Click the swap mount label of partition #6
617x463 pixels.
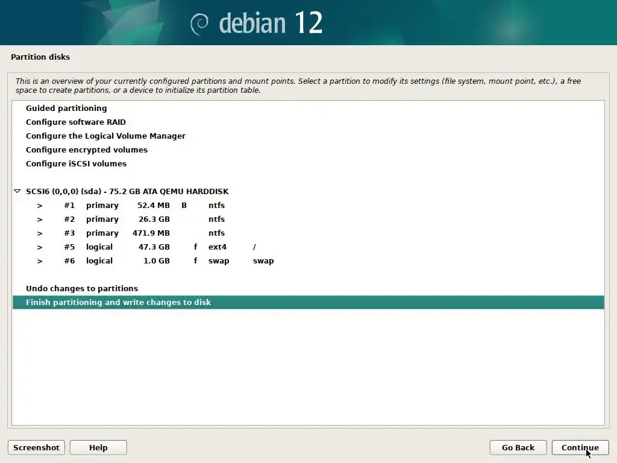click(263, 260)
